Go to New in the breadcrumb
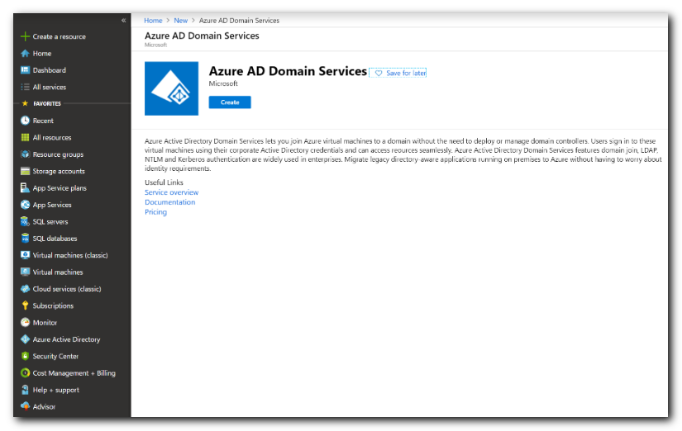 tap(180, 21)
